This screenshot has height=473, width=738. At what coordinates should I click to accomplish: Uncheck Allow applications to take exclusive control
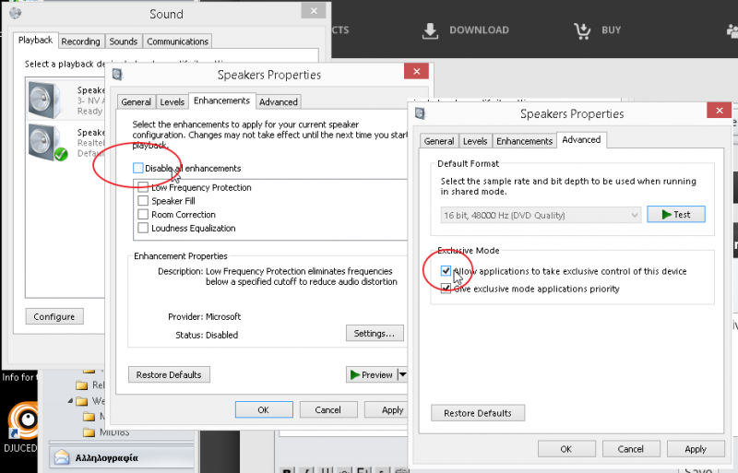446,271
